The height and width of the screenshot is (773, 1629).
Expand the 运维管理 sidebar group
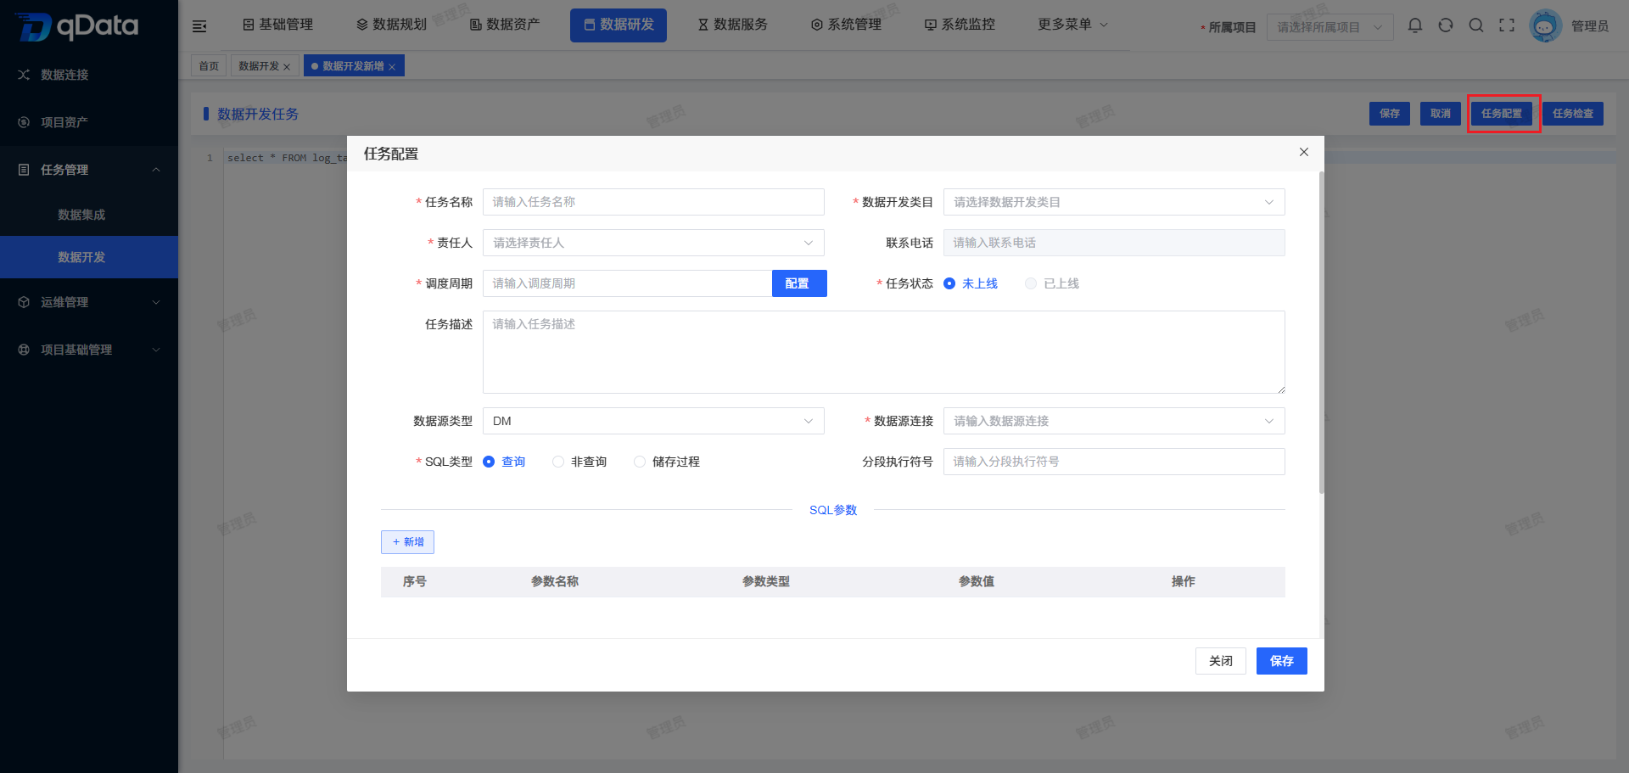pyautogui.click(x=156, y=302)
